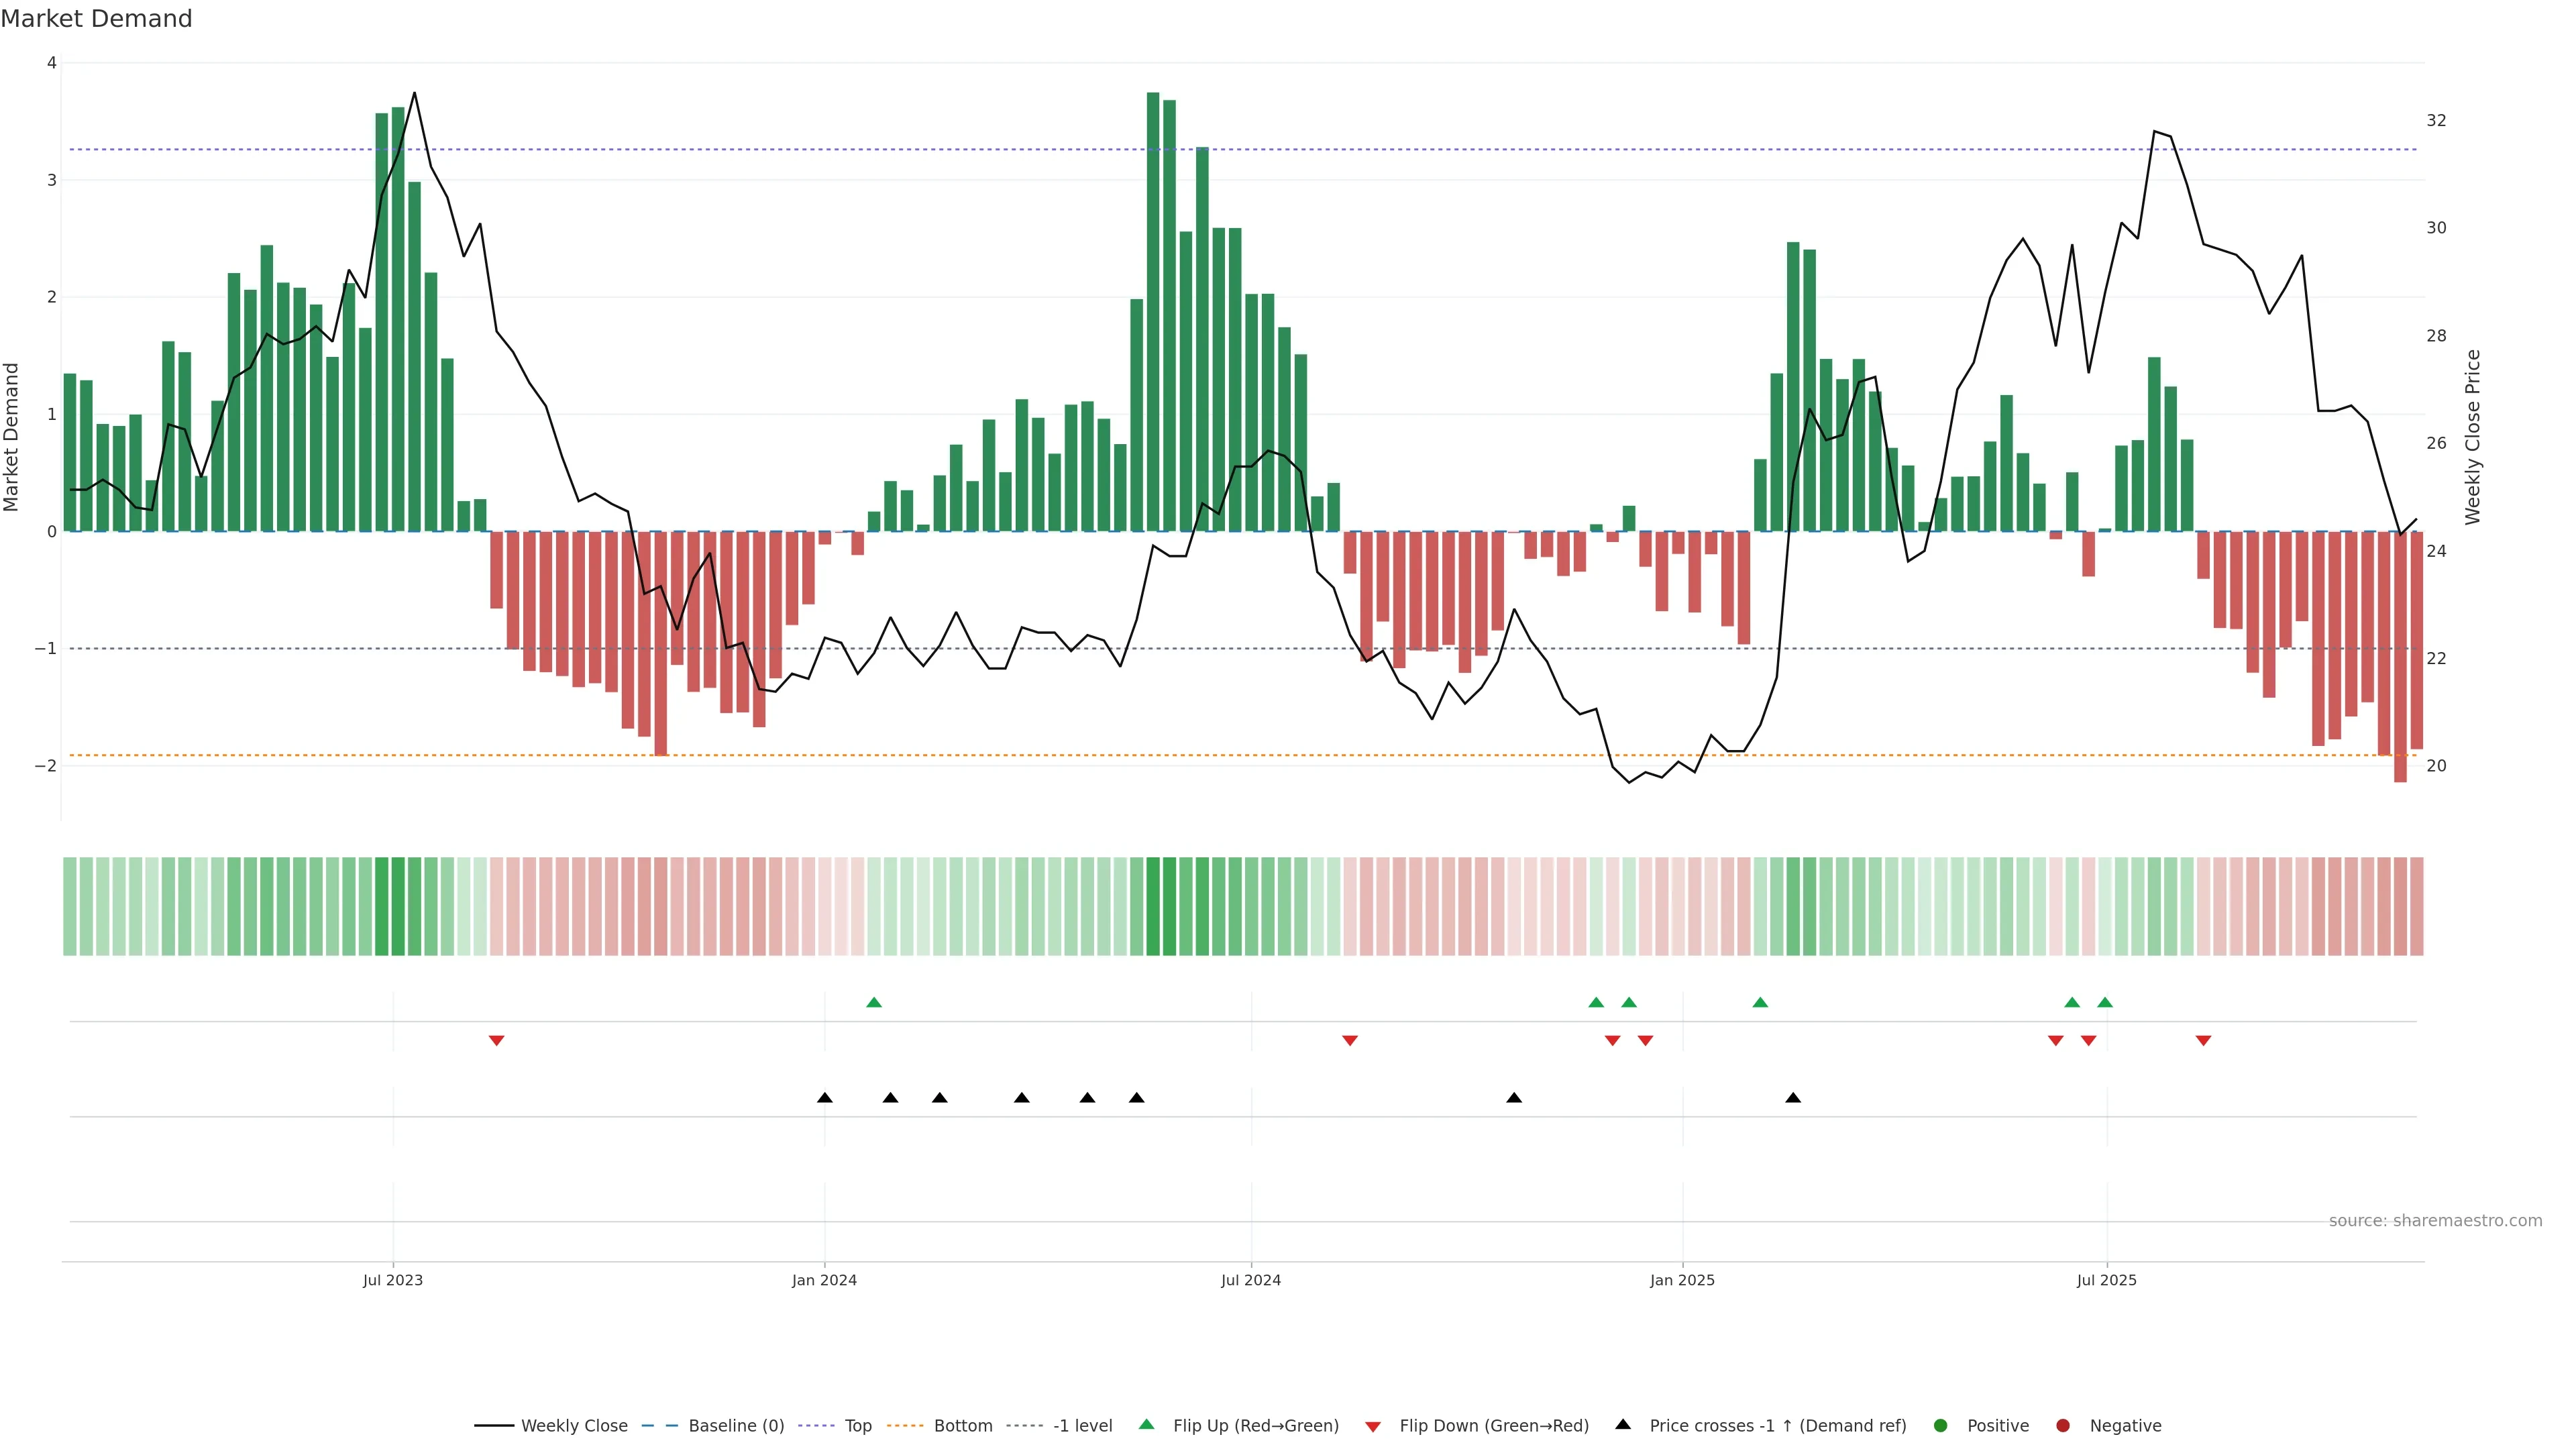Click the red Negative legend dot
This screenshot has width=2576, height=1449.
(x=2063, y=1425)
